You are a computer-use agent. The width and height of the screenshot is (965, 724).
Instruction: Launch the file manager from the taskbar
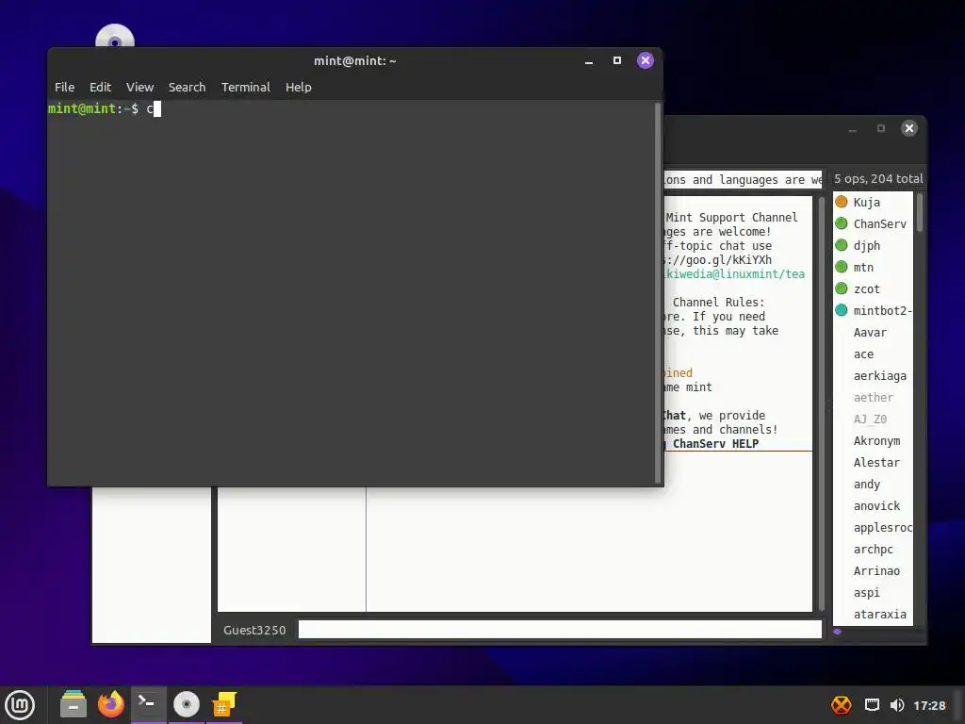point(74,704)
